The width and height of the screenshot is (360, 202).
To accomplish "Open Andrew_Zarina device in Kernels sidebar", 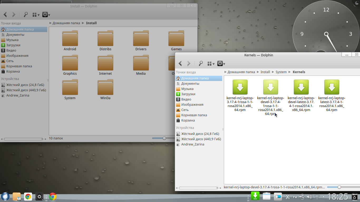I will [x=192, y=144].
